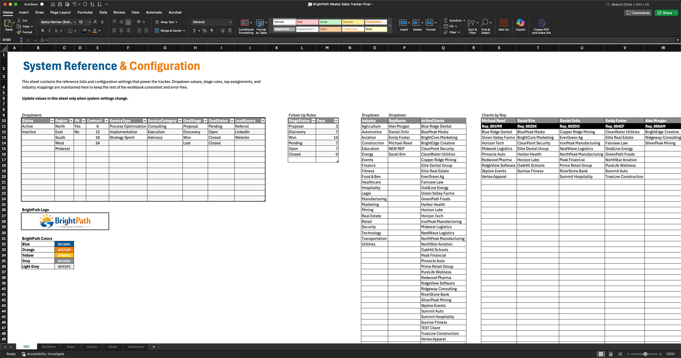Click the Find & Select magnifier icon
The image size is (681, 358).
click(x=485, y=23)
